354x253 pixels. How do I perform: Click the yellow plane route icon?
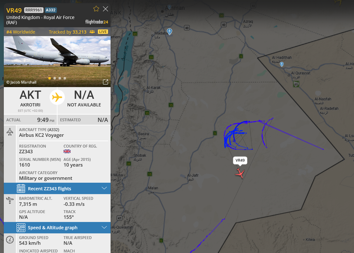57,98
